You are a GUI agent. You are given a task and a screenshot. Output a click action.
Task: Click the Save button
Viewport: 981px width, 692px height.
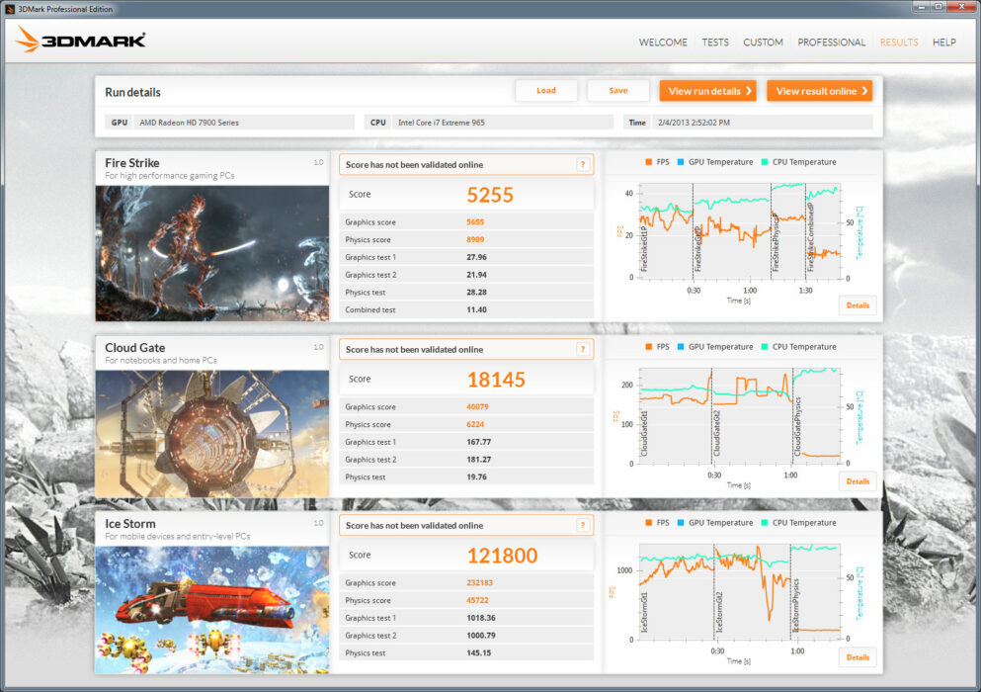[617, 90]
